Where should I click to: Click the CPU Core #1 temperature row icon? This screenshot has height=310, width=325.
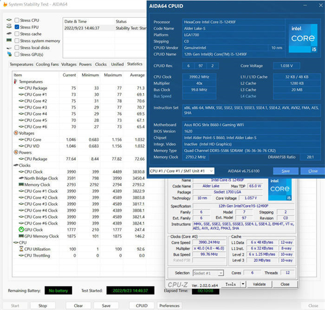pos(21,95)
